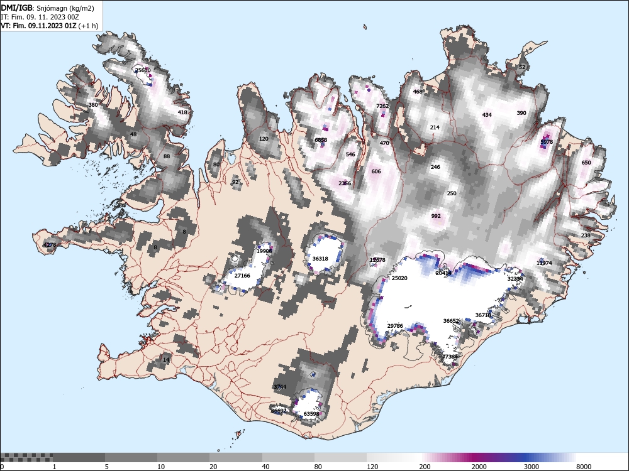Viewport: 629px width, 471px height.
Task: Click the map value 14 in the southwest
Action: coord(166,360)
